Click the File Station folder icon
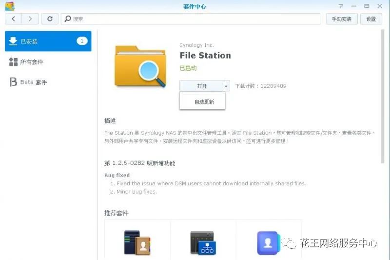The image size is (390, 260). point(140,67)
